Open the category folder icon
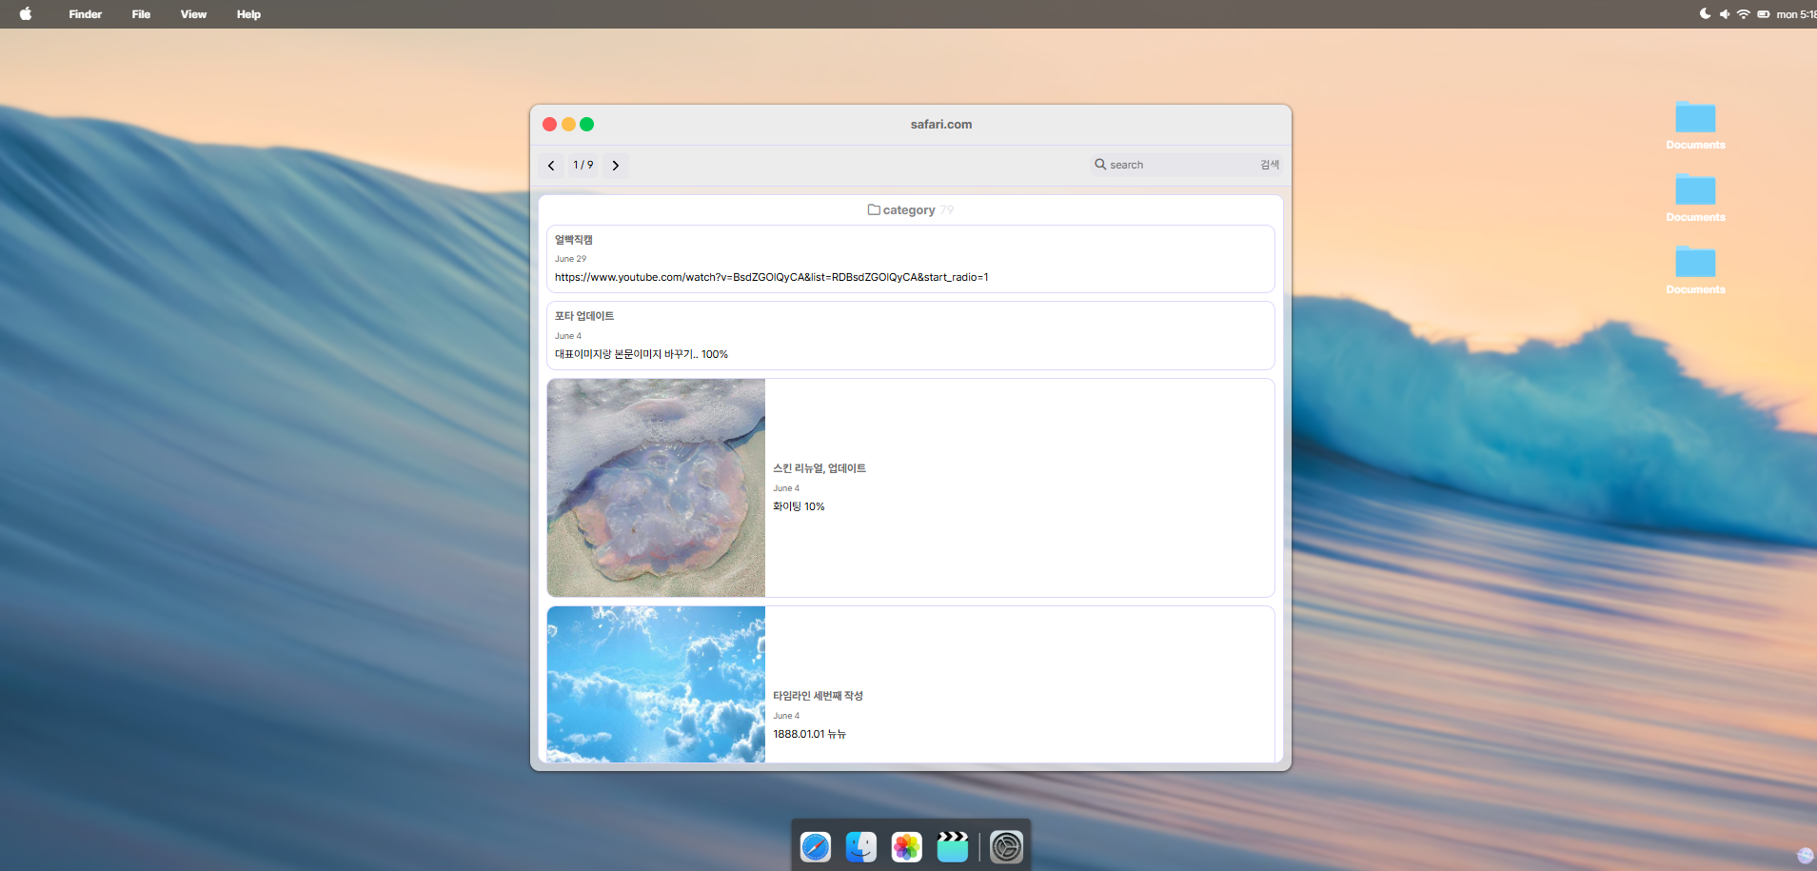Viewport: 1817px width, 871px height. 874,209
